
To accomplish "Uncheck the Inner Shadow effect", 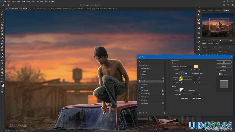I will click(x=140, y=81).
